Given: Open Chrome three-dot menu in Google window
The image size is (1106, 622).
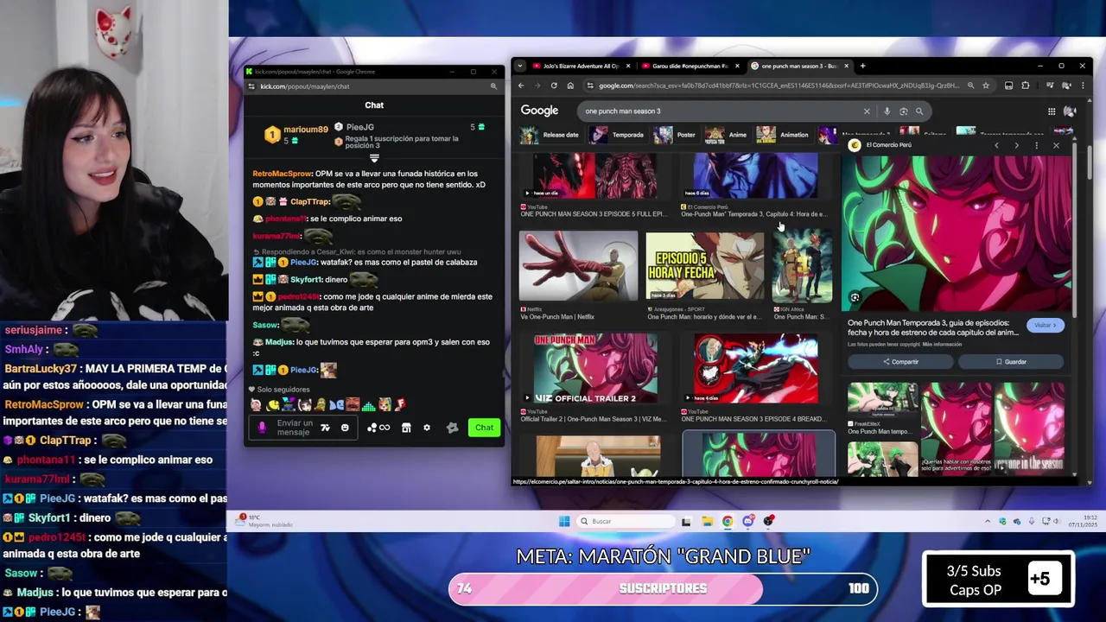Looking at the screenshot, I should click(x=1083, y=86).
